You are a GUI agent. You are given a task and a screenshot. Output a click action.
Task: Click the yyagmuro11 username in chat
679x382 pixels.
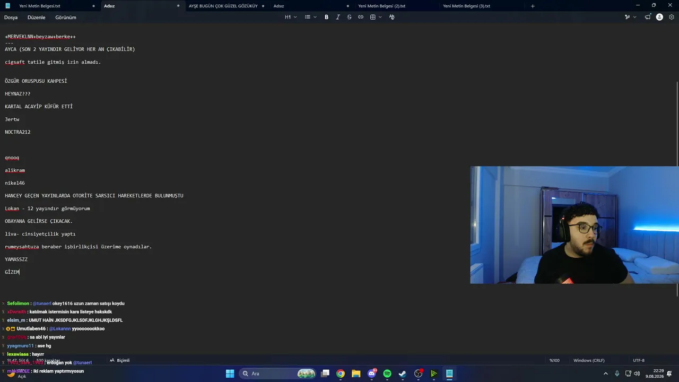tap(20, 346)
